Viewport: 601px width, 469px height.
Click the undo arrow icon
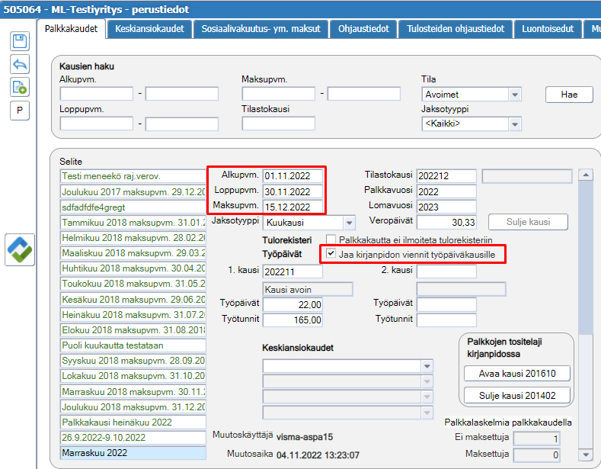[x=20, y=64]
